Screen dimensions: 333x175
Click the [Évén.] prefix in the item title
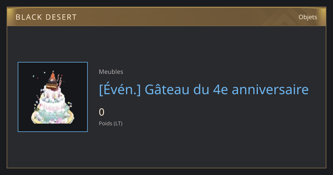pyautogui.click(x=120, y=90)
